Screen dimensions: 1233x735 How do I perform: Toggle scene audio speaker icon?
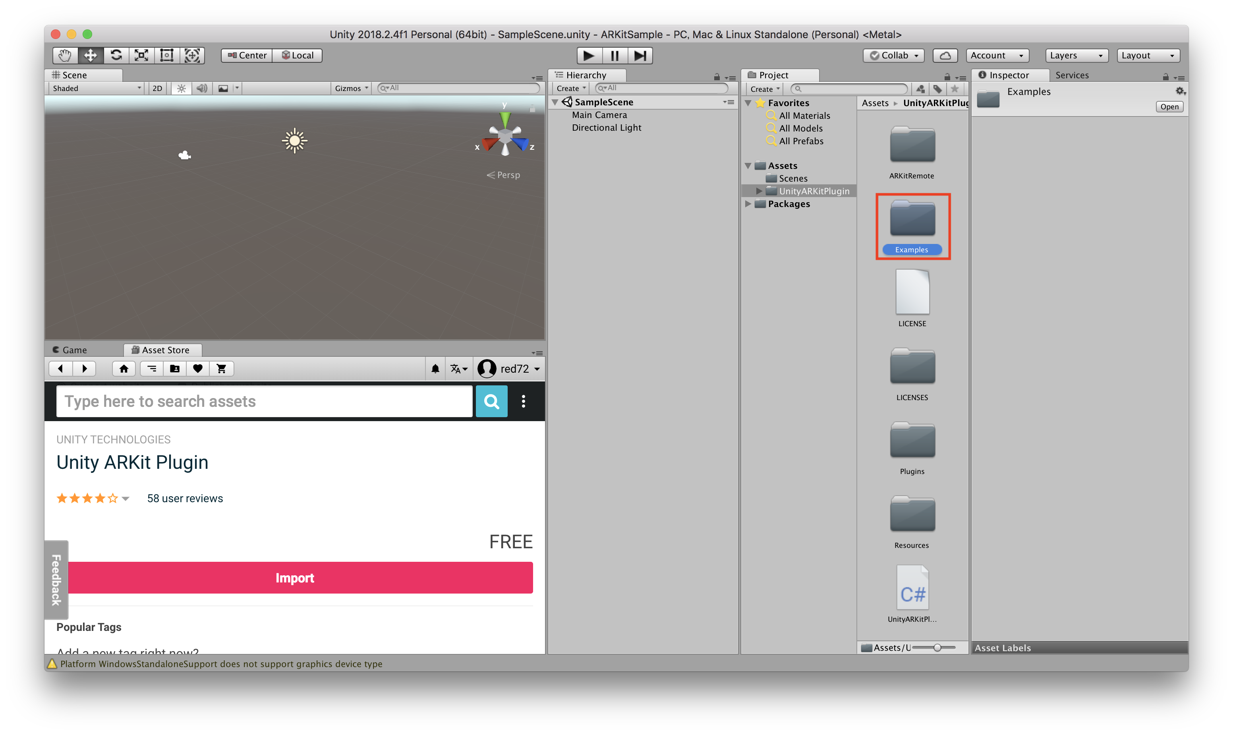tap(201, 89)
